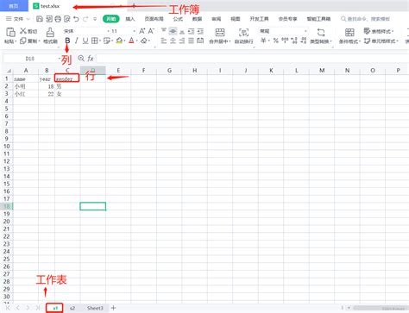The image size is (409, 313).
Task: Click the eraser clear-format icon
Action: pyautogui.click(x=144, y=41)
